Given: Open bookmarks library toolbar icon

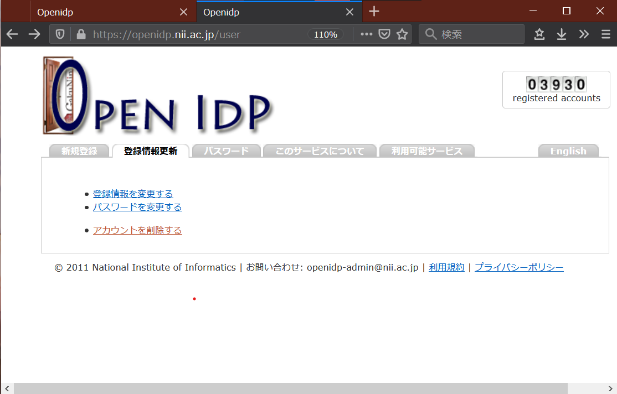Looking at the screenshot, I should tap(539, 34).
